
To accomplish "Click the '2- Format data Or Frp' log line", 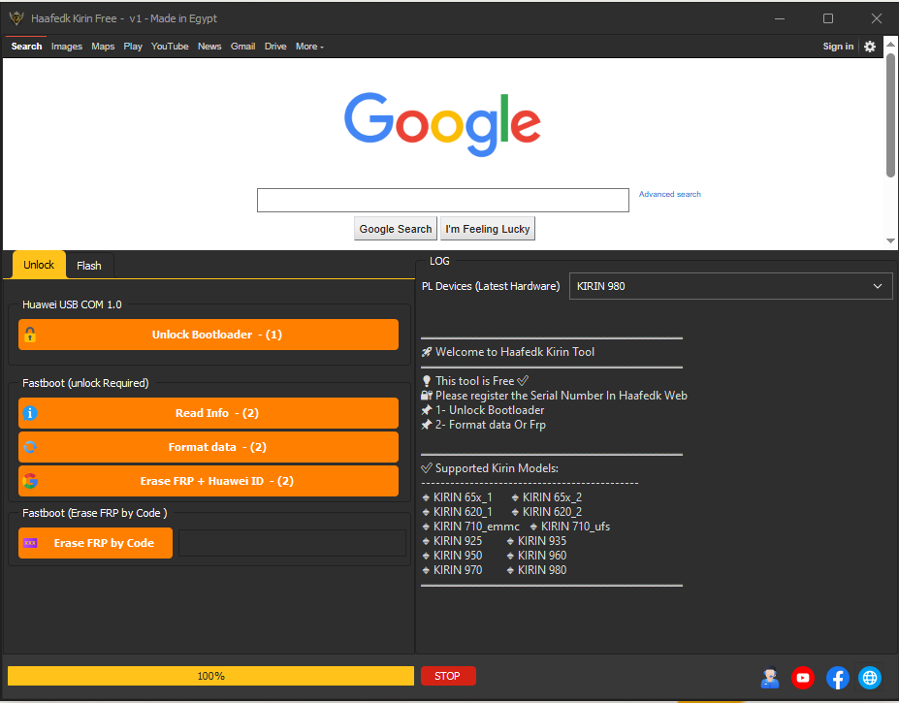I will [x=483, y=425].
